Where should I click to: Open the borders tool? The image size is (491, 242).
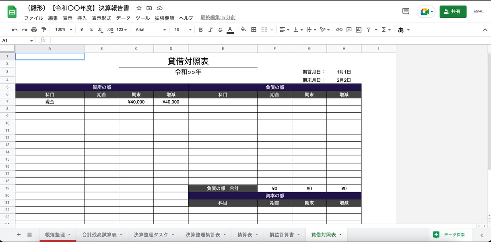pyautogui.click(x=254, y=30)
